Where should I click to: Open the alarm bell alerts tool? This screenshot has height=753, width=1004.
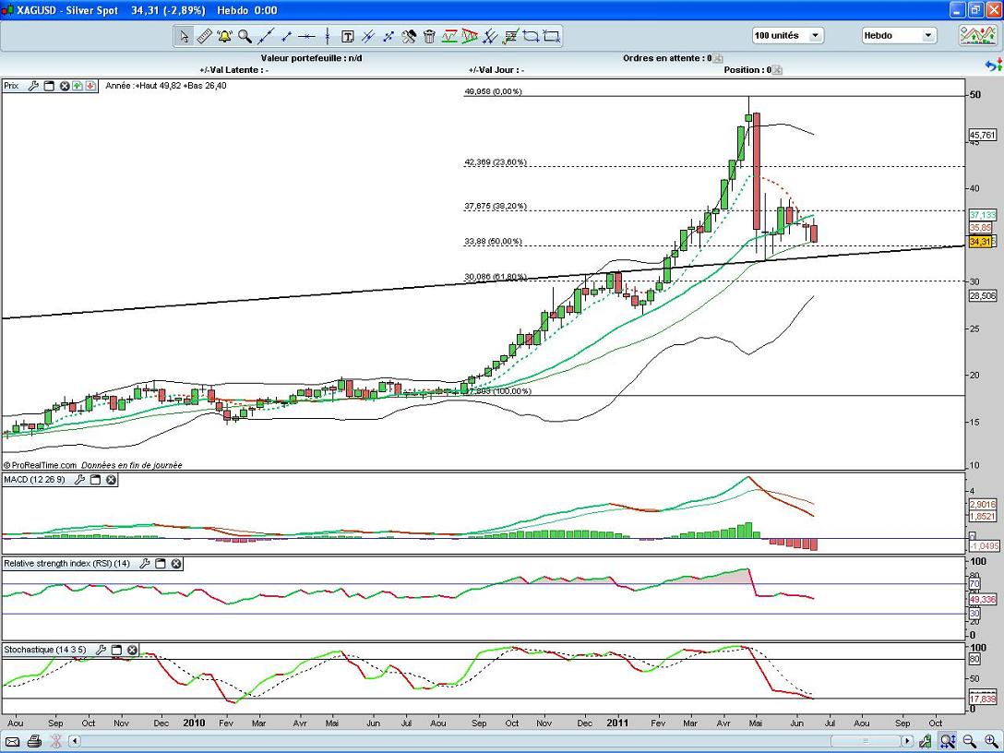pos(224,37)
